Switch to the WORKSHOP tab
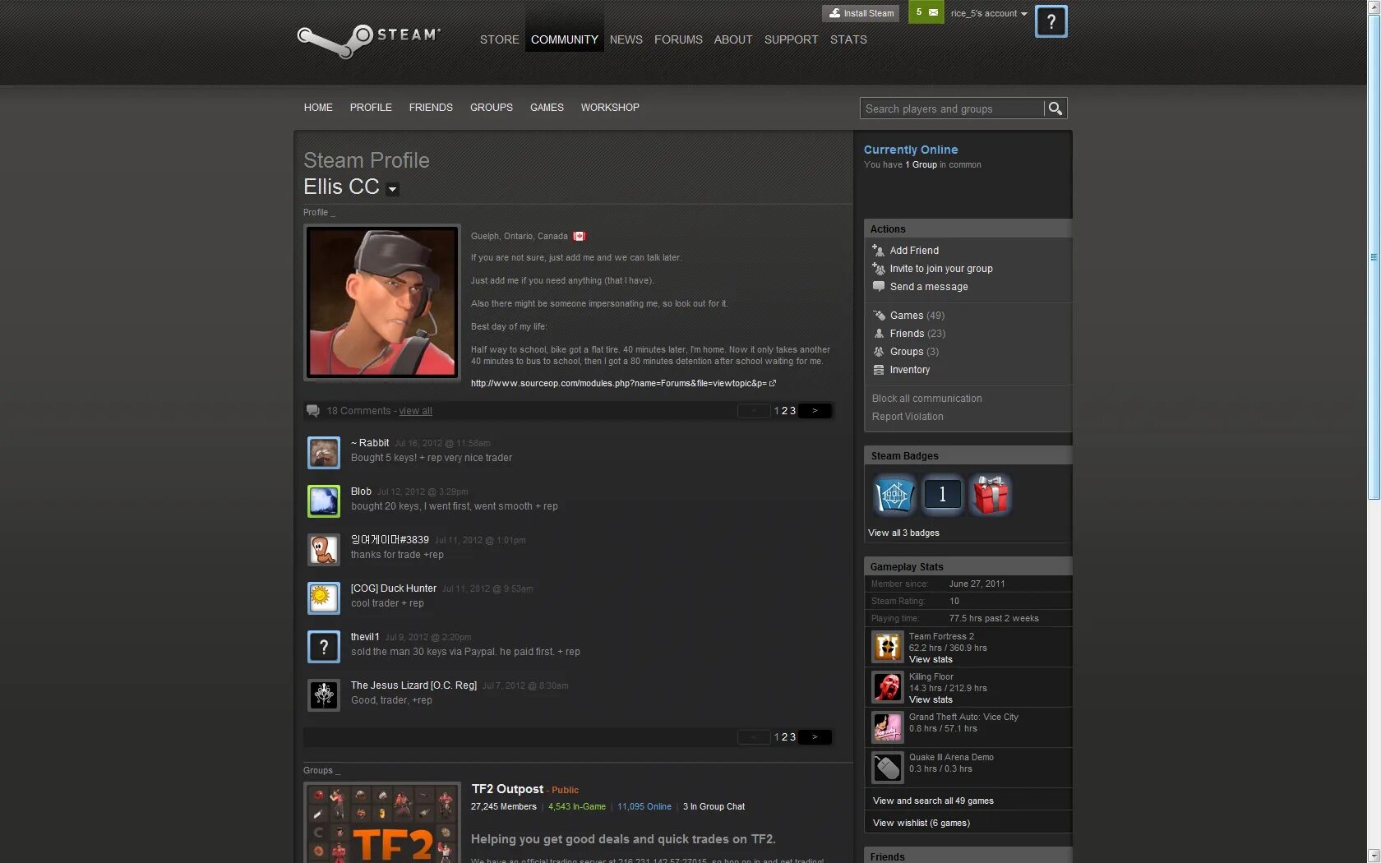This screenshot has width=1381, height=863. pos(610,108)
